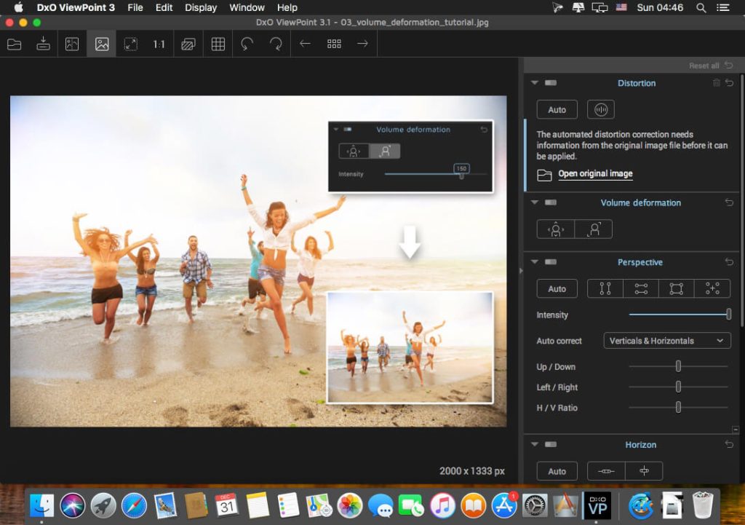The image size is (745, 525).
Task: Toggle the Volume deformation switch
Action: click(x=550, y=202)
